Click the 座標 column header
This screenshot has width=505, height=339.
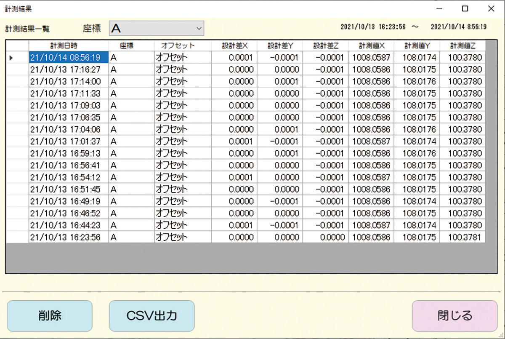point(131,45)
